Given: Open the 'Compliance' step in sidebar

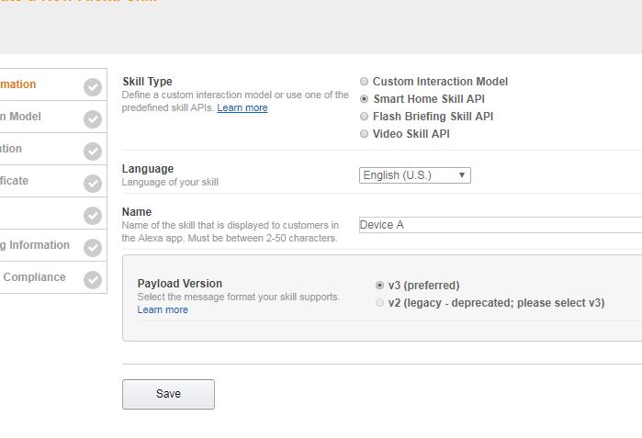Looking at the screenshot, I should tap(53, 277).
